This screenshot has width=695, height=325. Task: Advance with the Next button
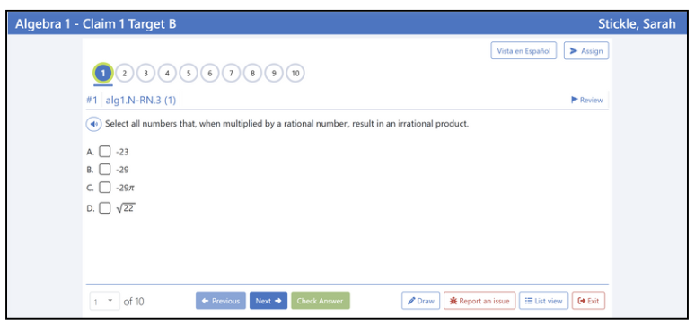pyautogui.click(x=268, y=301)
